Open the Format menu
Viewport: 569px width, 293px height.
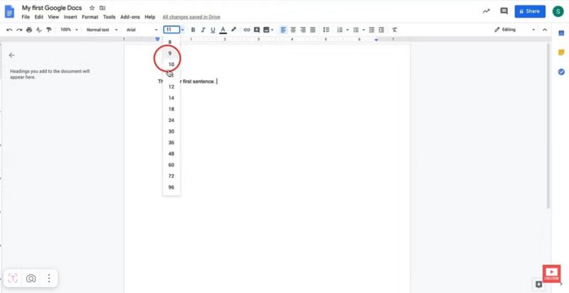pyautogui.click(x=90, y=16)
